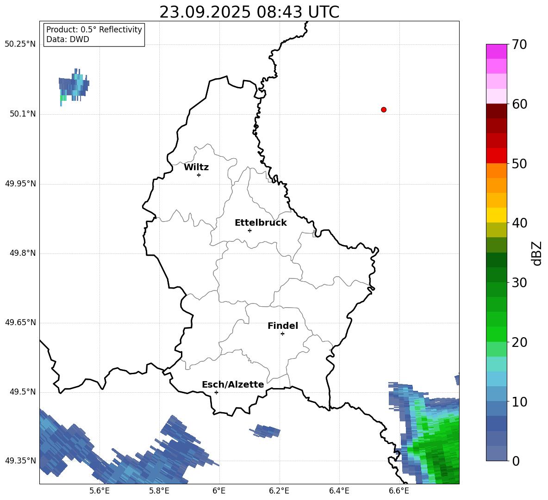Click the 49.65°N latitude label

tap(20, 322)
